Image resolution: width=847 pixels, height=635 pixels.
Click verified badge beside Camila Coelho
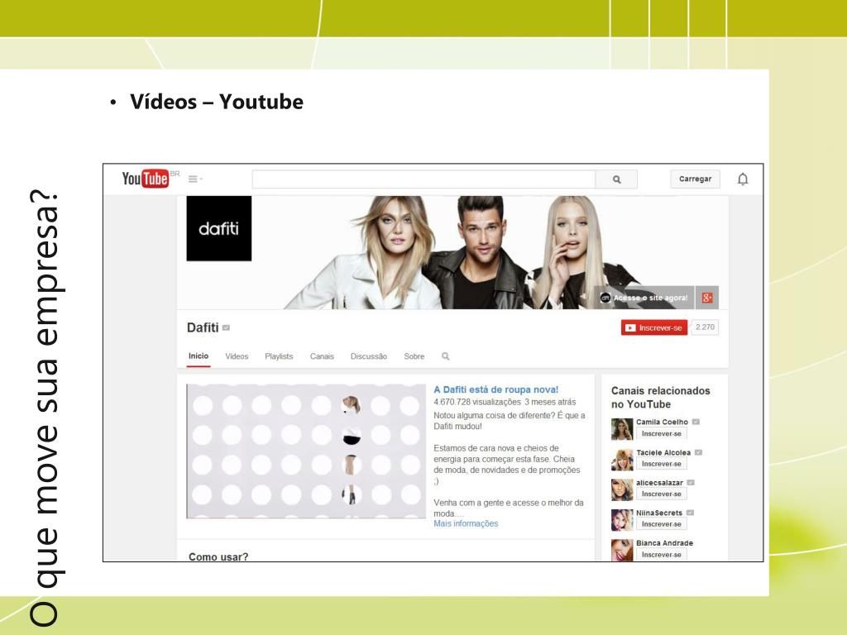(x=696, y=422)
